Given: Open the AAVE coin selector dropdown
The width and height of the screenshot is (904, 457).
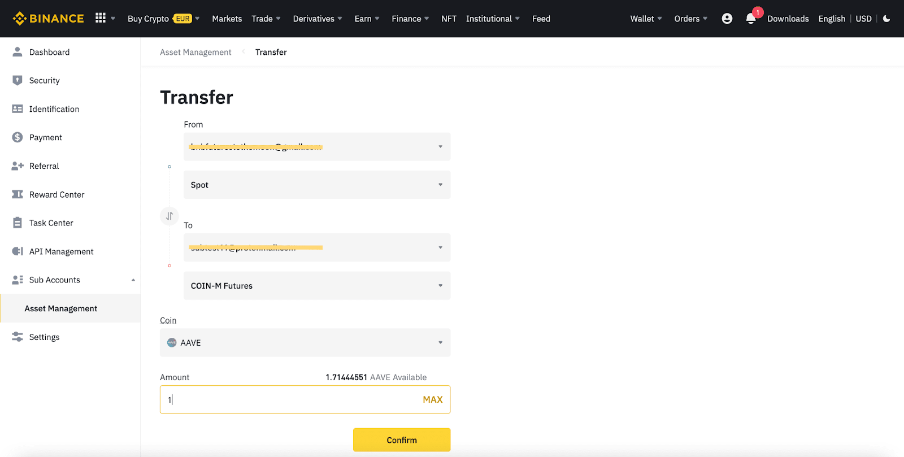Looking at the screenshot, I should coord(305,343).
